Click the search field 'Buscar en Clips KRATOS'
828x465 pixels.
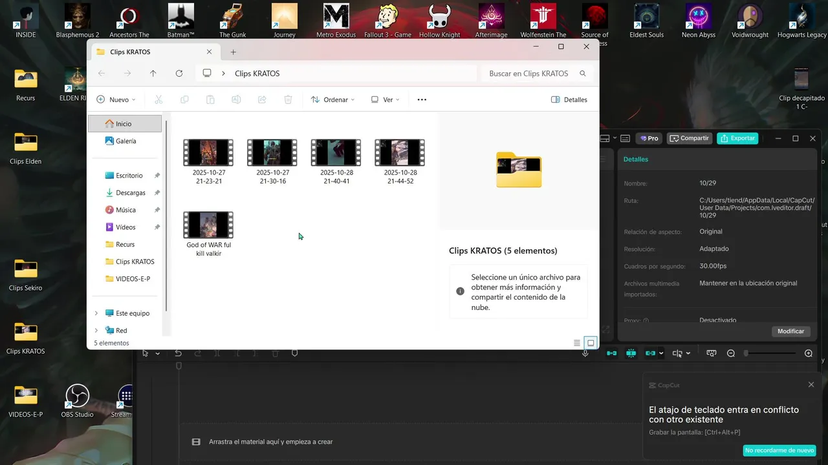[538, 74]
